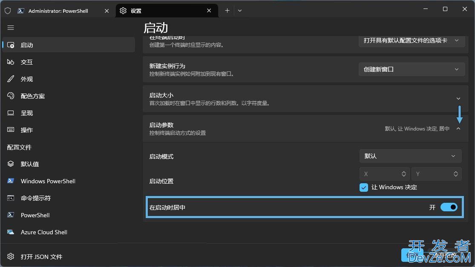Close the 设置 tab
Screen dimensions: 475x267
pyautogui.click(x=209, y=11)
